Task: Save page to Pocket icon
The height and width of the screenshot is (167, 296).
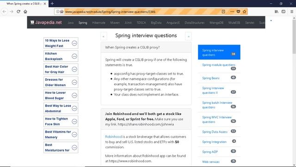Action: pyautogui.click(x=238, y=12)
